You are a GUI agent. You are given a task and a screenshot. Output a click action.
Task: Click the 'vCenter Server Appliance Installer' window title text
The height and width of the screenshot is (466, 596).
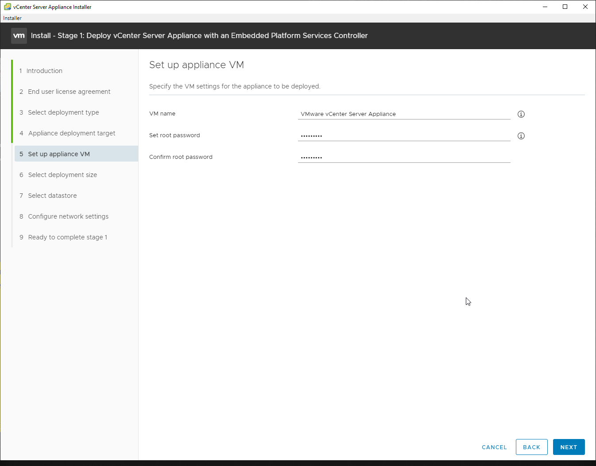tap(52, 7)
